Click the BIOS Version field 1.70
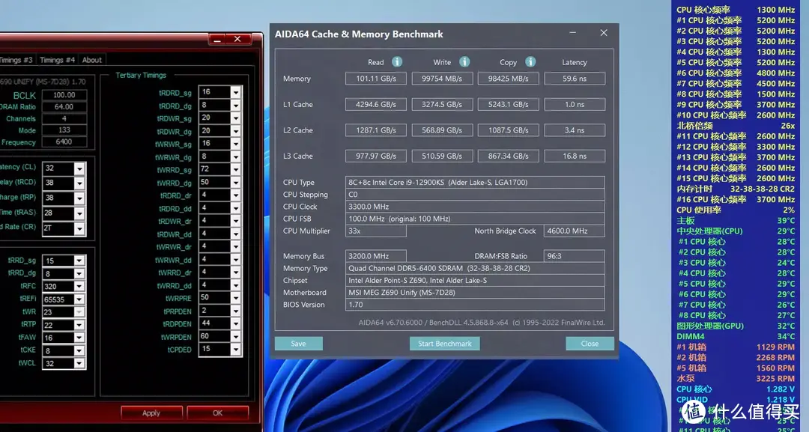 475,305
